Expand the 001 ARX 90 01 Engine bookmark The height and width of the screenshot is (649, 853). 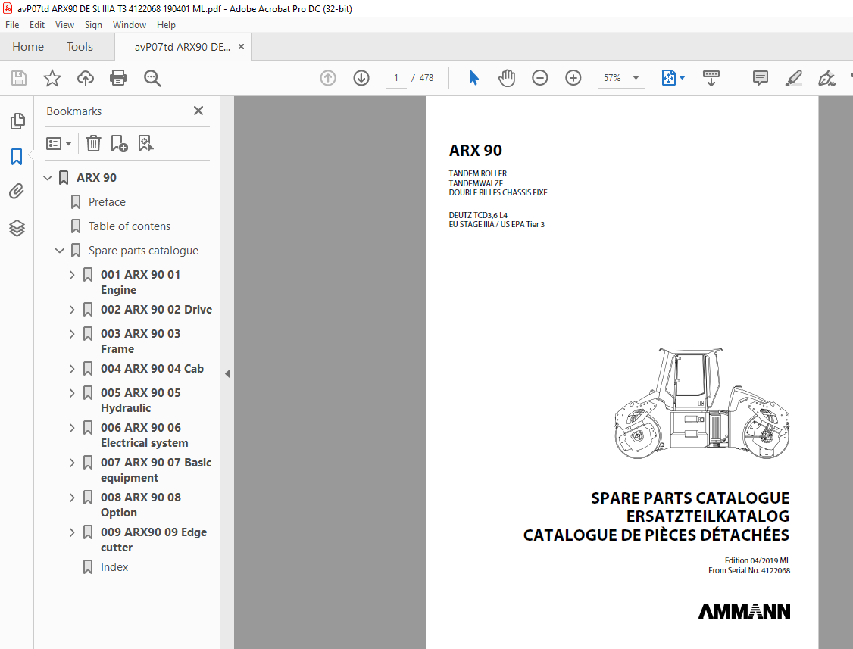(x=72, y=275)
